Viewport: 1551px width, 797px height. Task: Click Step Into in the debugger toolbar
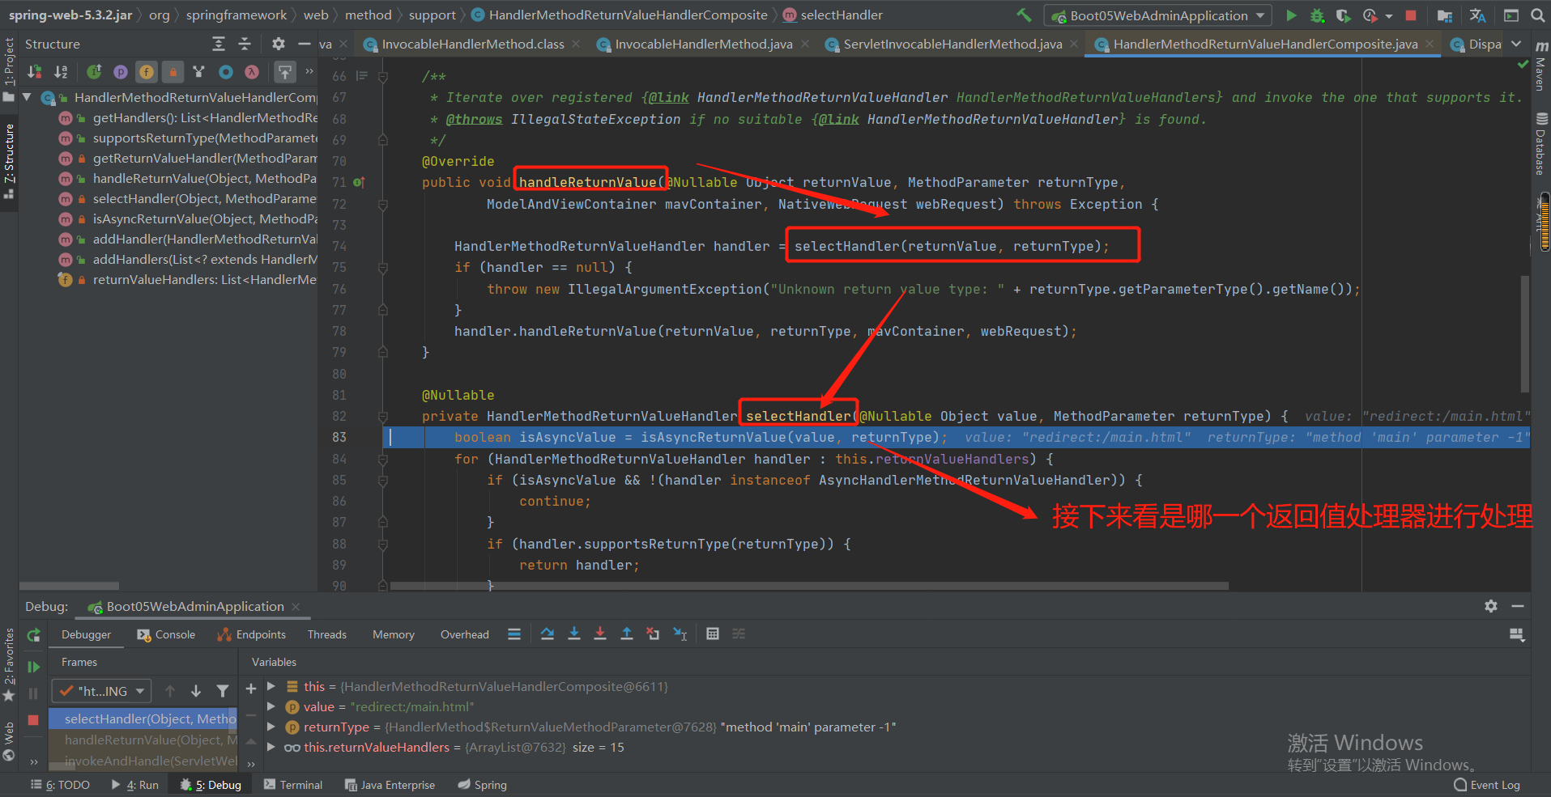coord(574,634)
